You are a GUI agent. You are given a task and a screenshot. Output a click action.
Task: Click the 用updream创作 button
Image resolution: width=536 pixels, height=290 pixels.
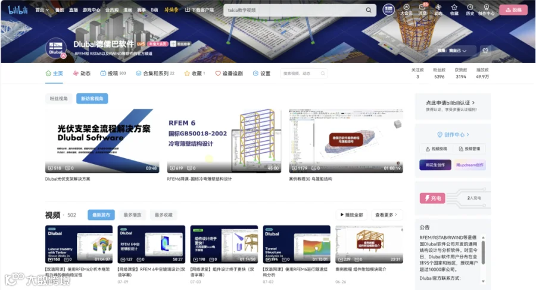tap(470, 165)
